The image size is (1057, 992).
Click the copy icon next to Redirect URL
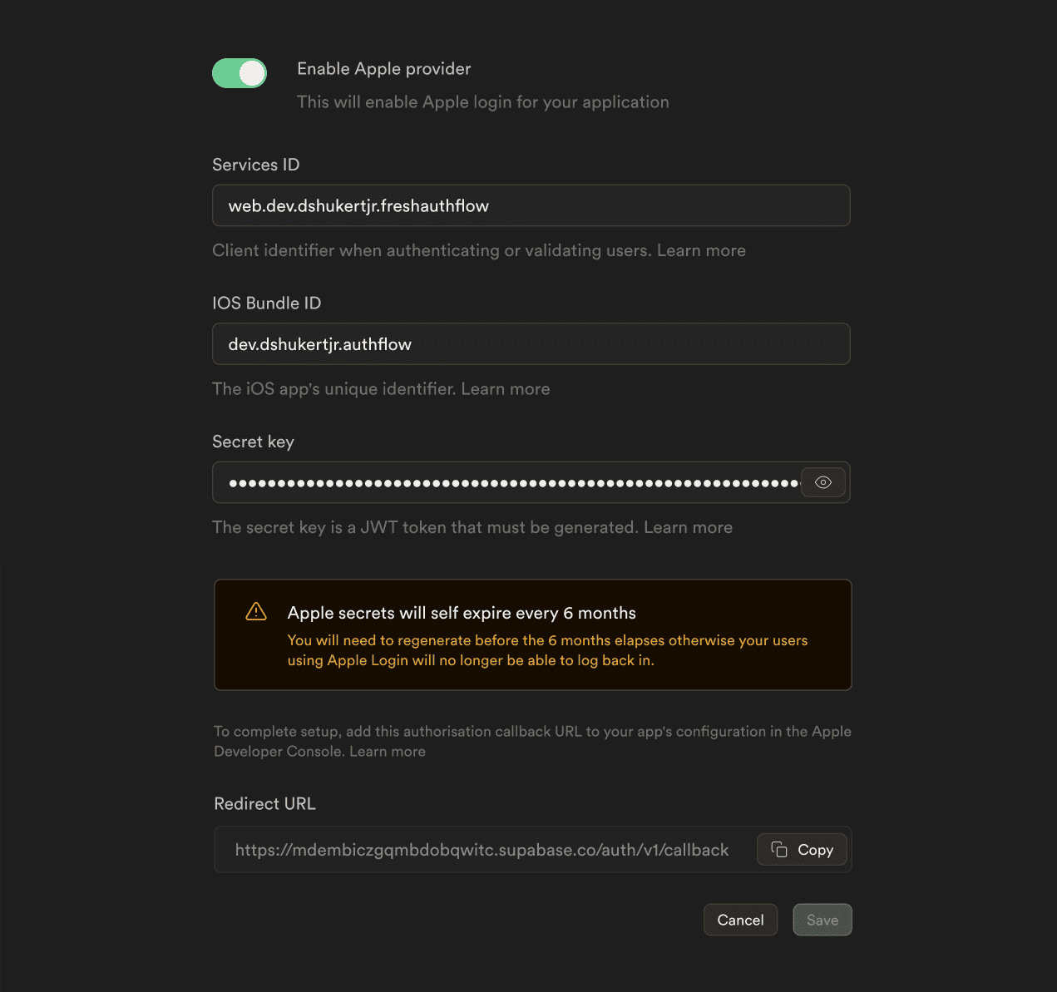(x=778, y=849)
